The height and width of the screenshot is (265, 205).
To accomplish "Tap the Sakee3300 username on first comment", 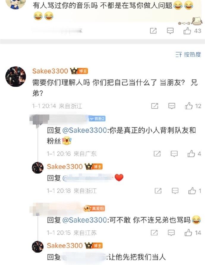I will [x=50, y=71].
